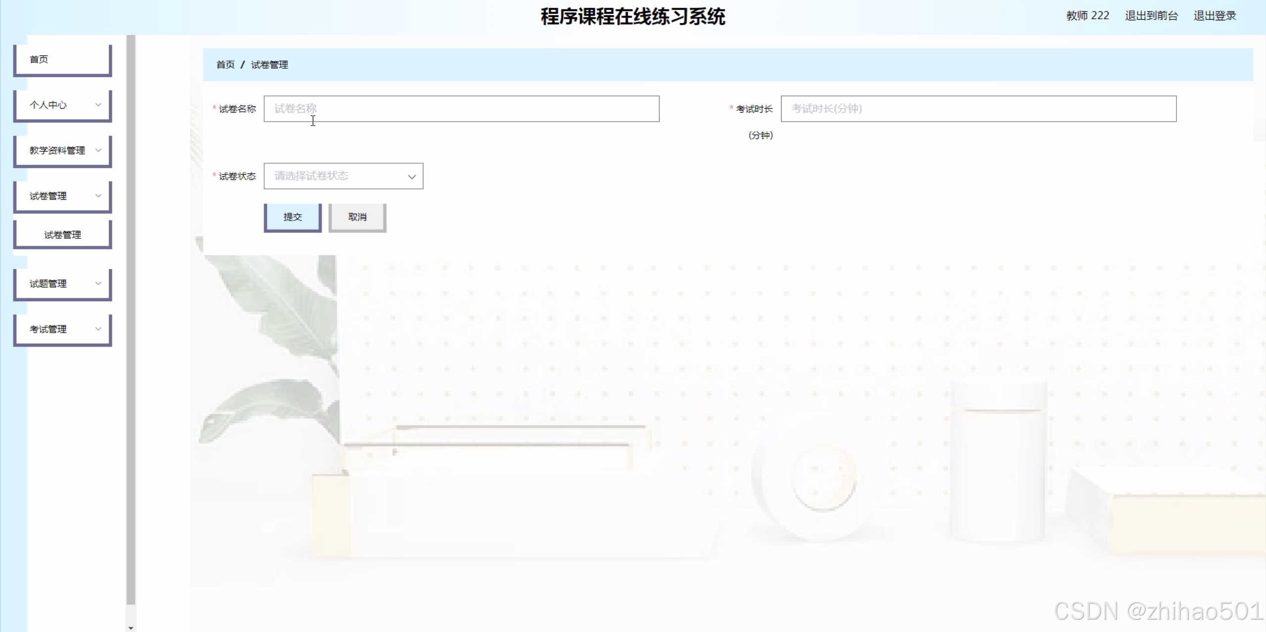Screen dimensions: 1266x632
Task: Click 退出到前台 in the header
Action: [x=1151, y=16]
